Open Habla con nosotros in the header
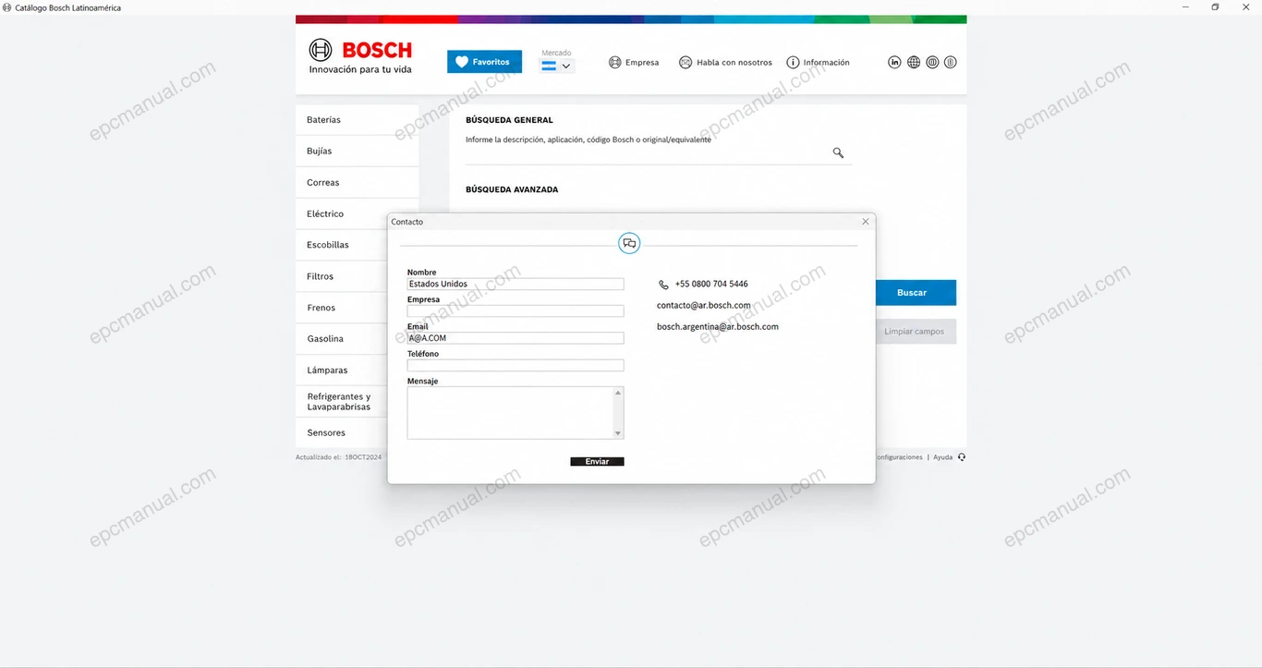1262x668 pixels. 725,63
